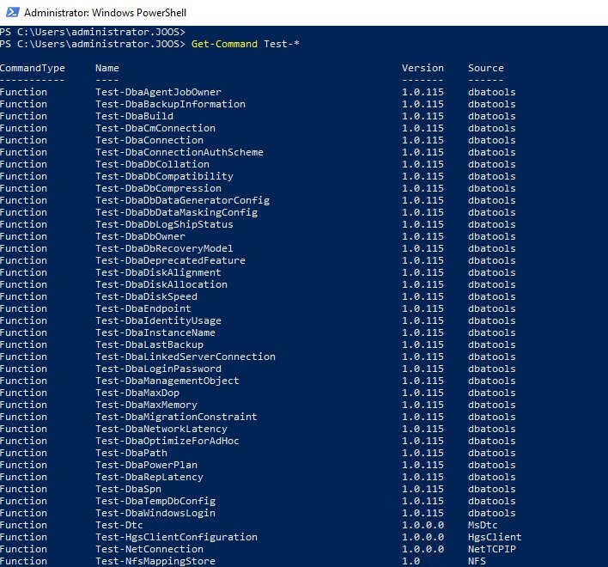The image size is (608, 567).
Task: Click on Test-DbaDbDataGeneratorConfig in the list
Action: pyautogui.click(x=182, y=200)
